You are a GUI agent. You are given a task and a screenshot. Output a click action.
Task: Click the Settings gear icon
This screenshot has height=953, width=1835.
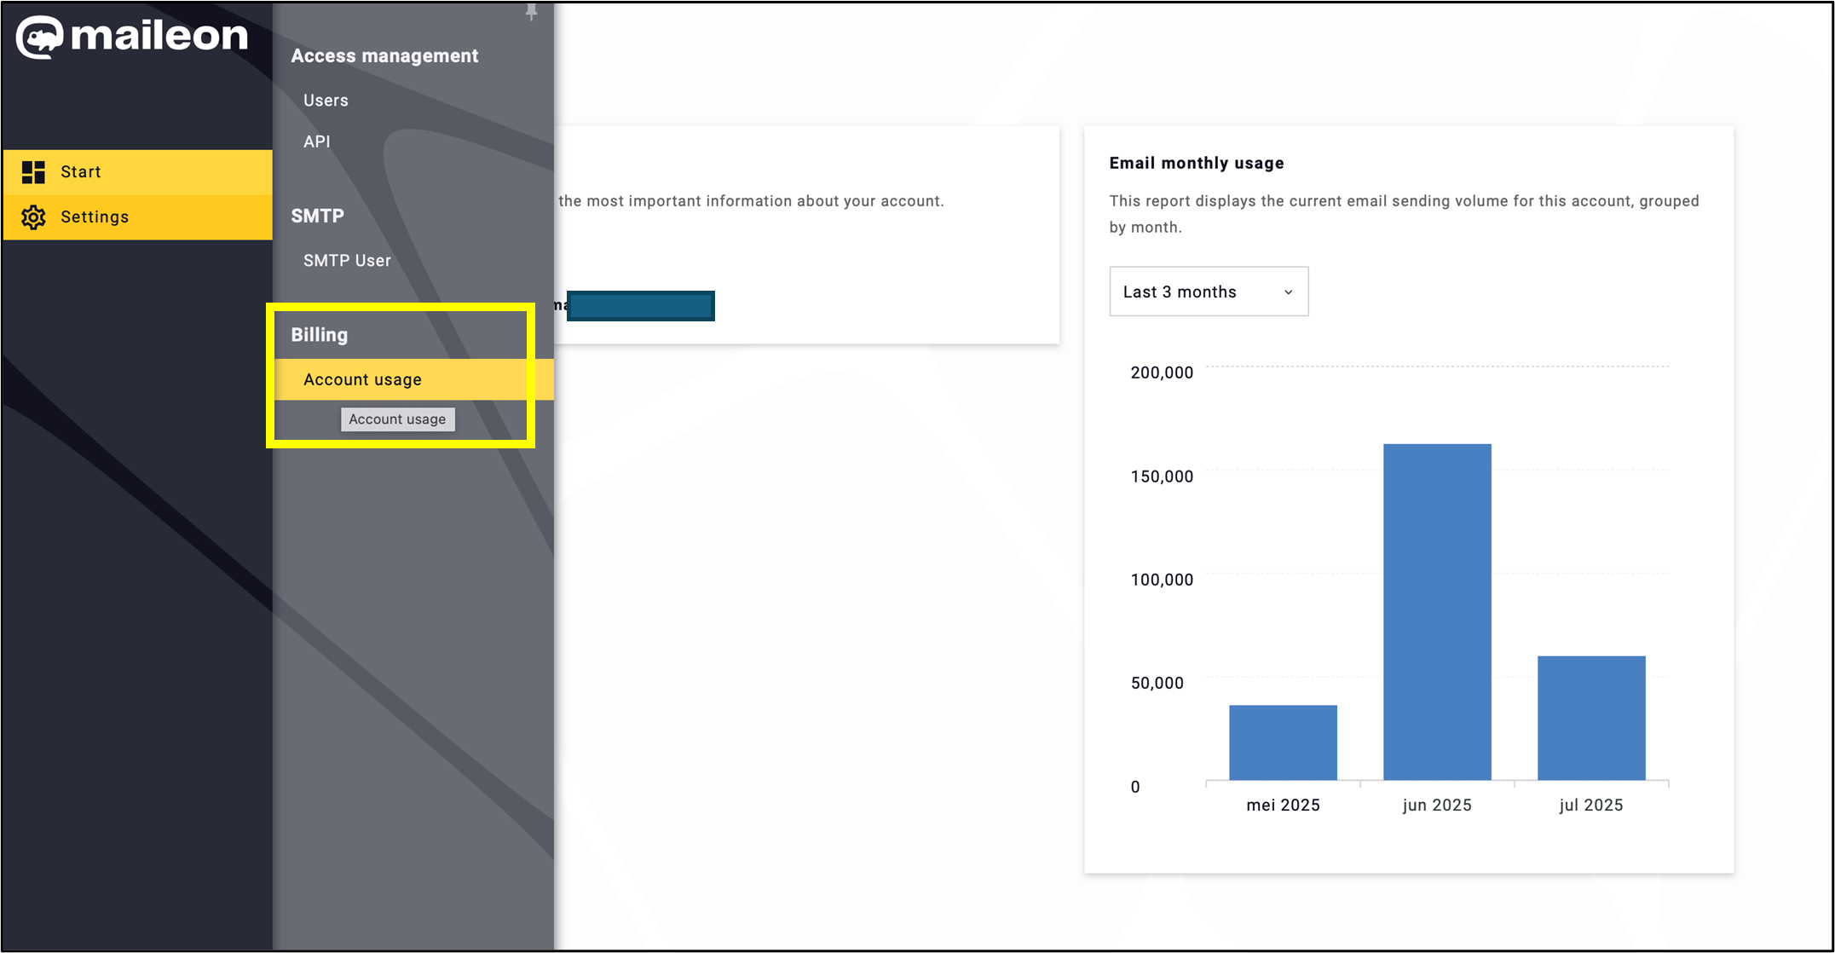click(32, 217)
